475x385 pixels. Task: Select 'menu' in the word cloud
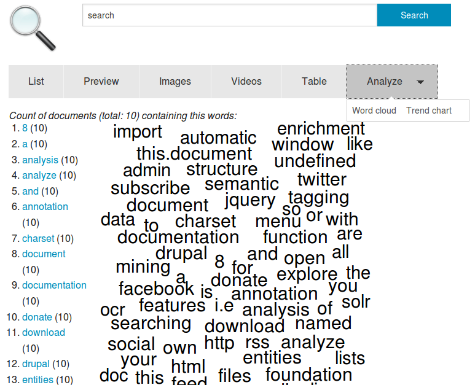click(x=278, y=222)
